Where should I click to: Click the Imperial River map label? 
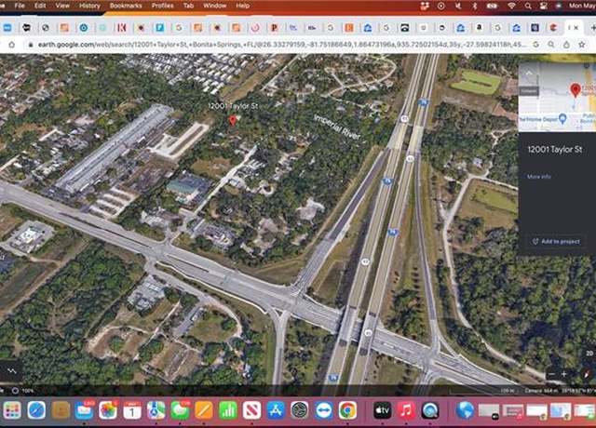pos(337,127)
